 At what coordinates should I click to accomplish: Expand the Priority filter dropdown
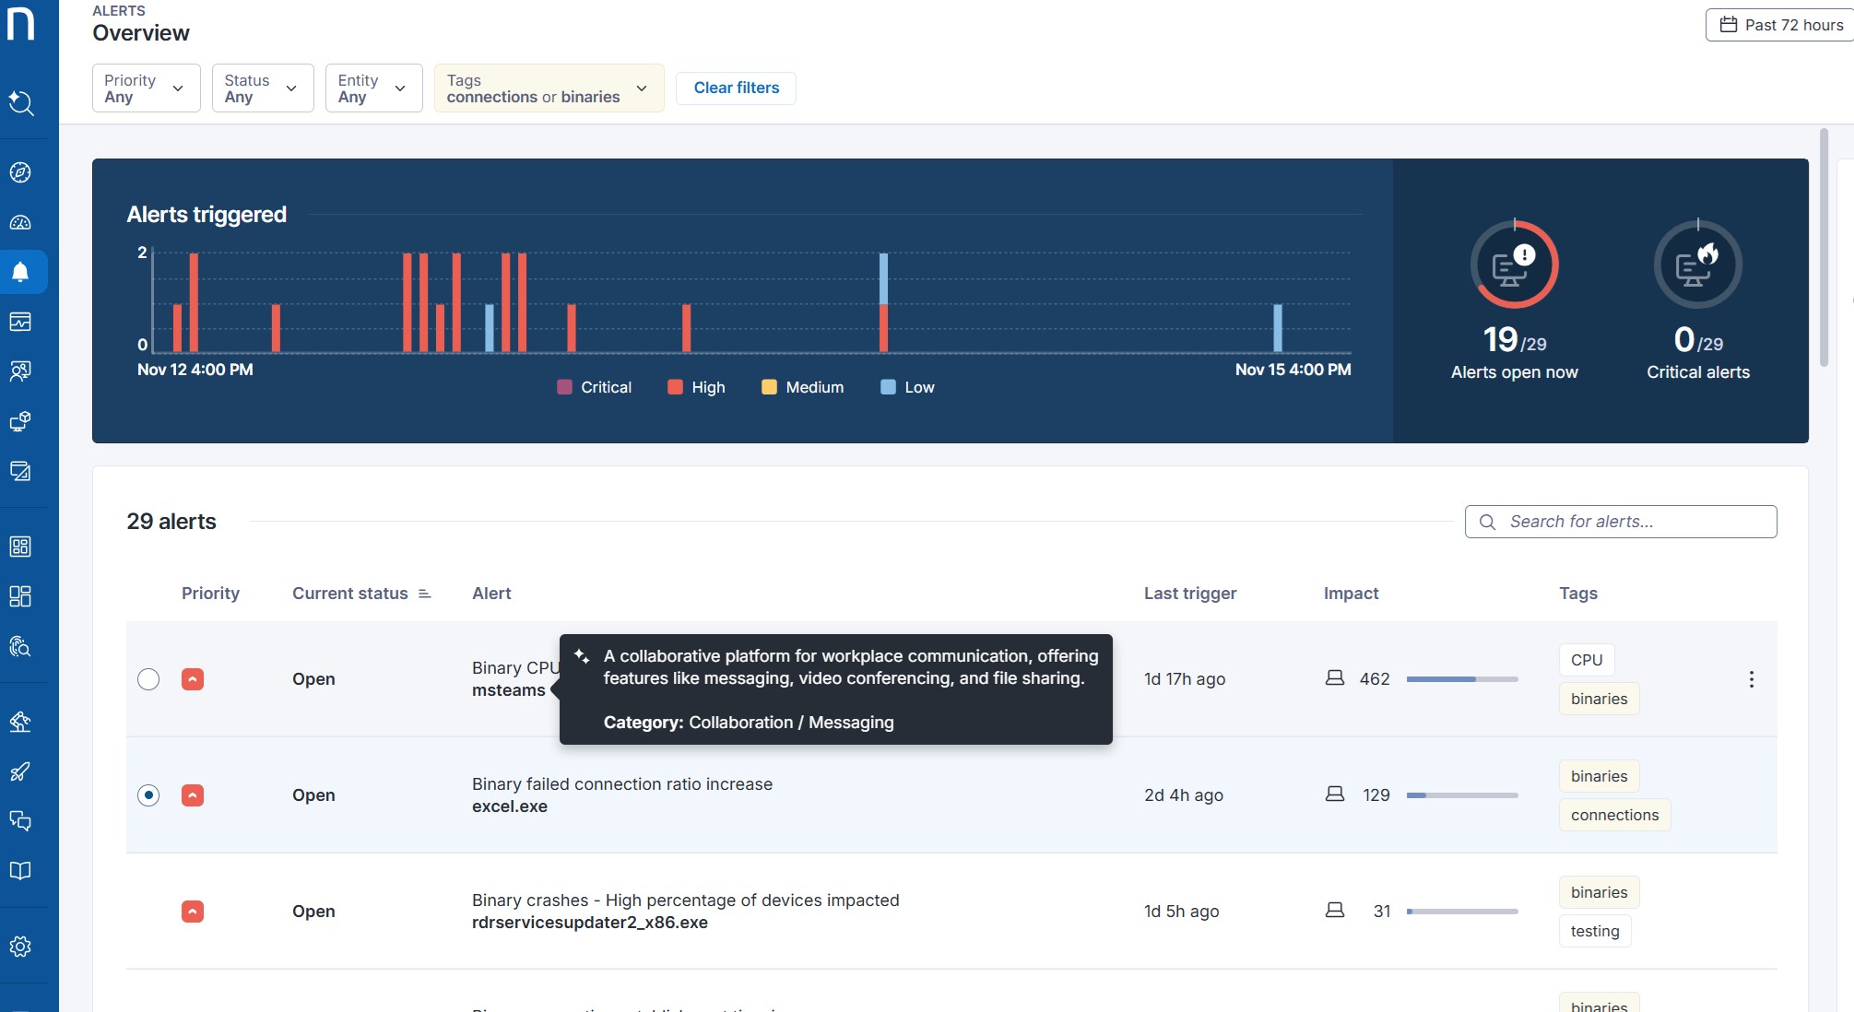pos(146,88)
